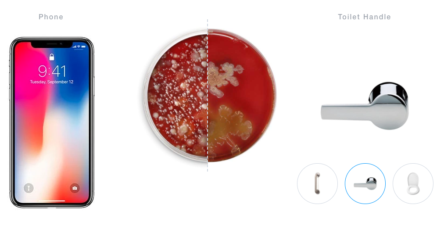Choose the toilet seat comparison option
Screen dimensions: 444x240
[413, 184]
